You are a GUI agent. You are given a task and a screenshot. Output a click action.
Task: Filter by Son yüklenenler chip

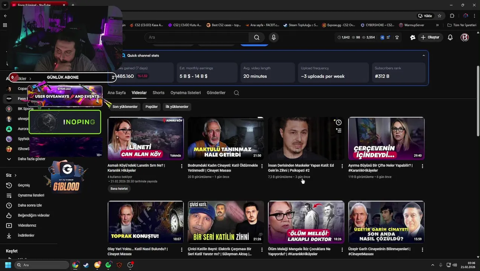click(125, 107)
